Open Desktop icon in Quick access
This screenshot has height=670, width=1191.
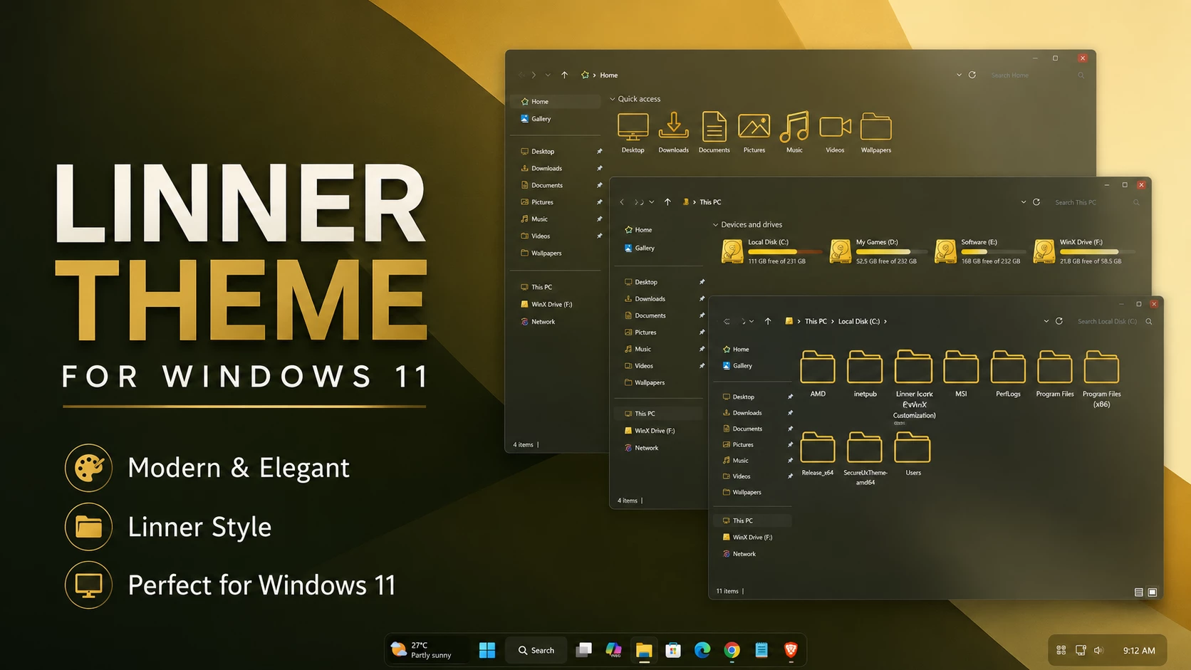click(x=633, y=127)
